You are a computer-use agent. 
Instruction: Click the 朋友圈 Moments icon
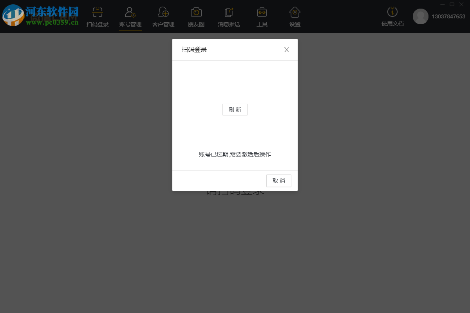(x=196, y=16)
